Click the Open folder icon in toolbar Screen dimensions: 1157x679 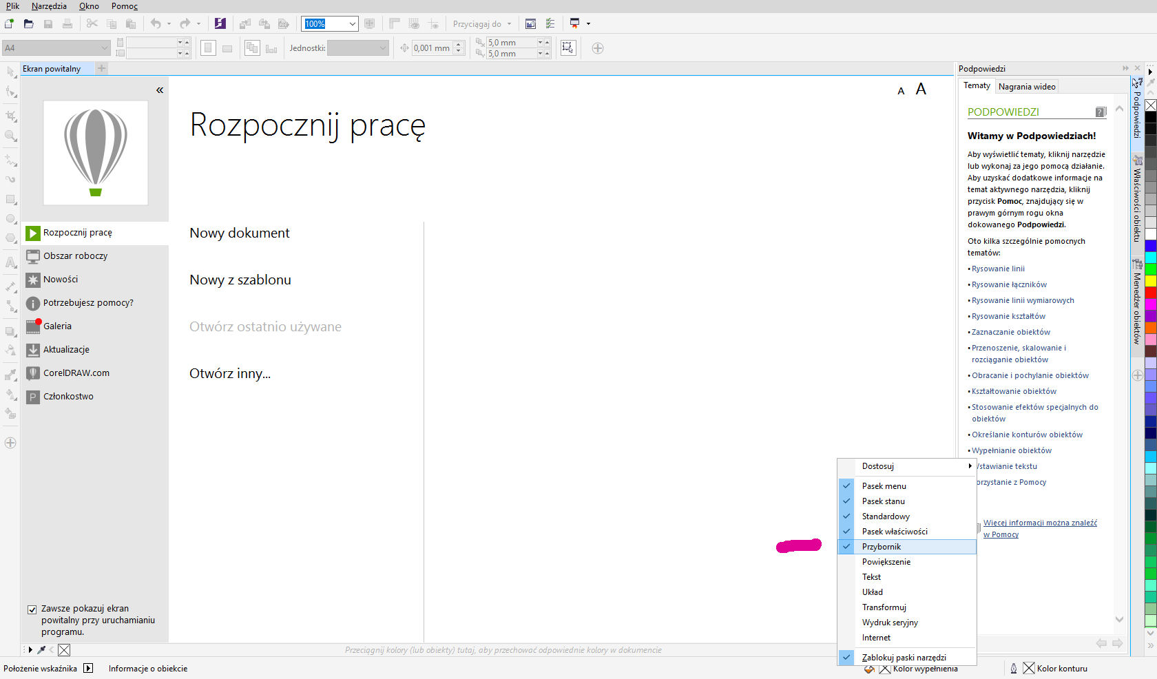pyautogui.click(x=28, y=23)
